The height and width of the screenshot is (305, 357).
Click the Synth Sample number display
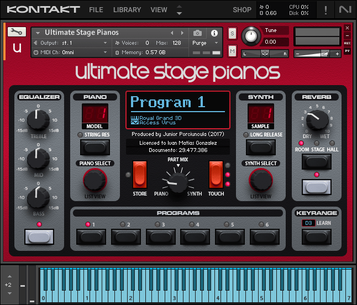[x=261, y=114]
